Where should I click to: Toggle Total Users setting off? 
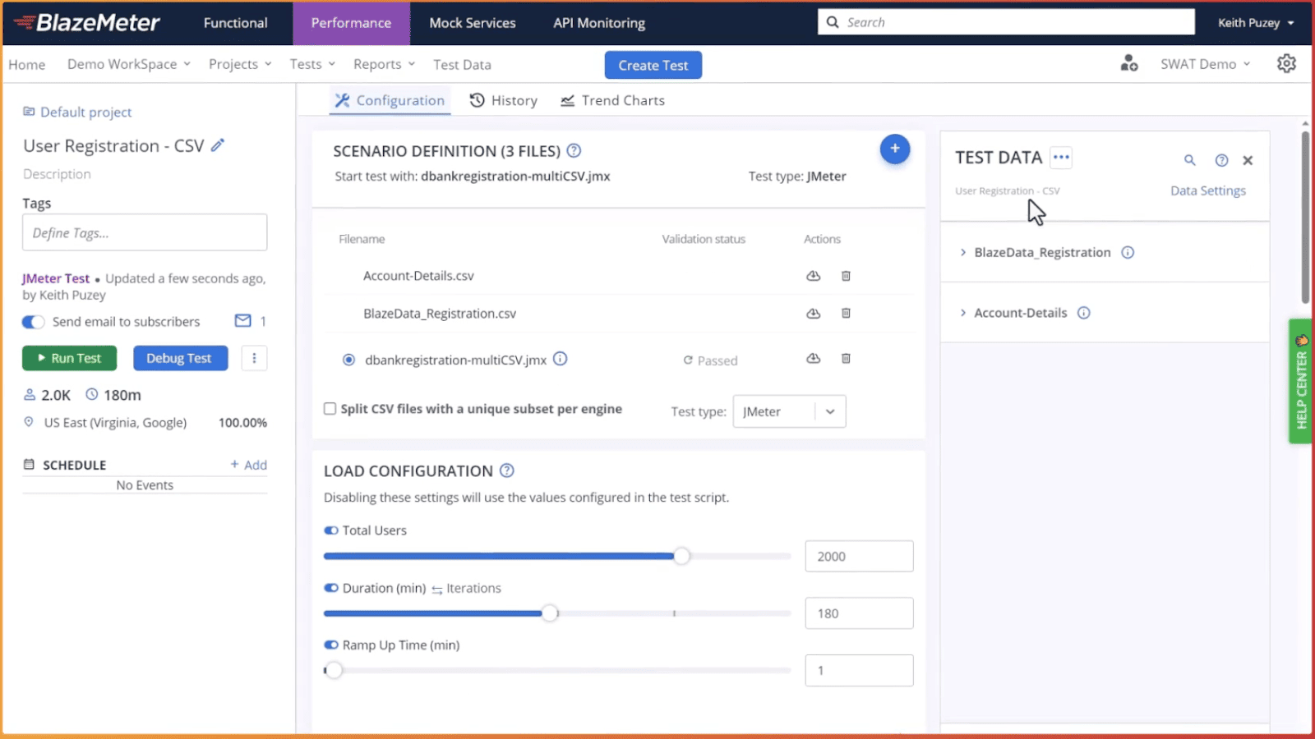(x=331, y=530)
